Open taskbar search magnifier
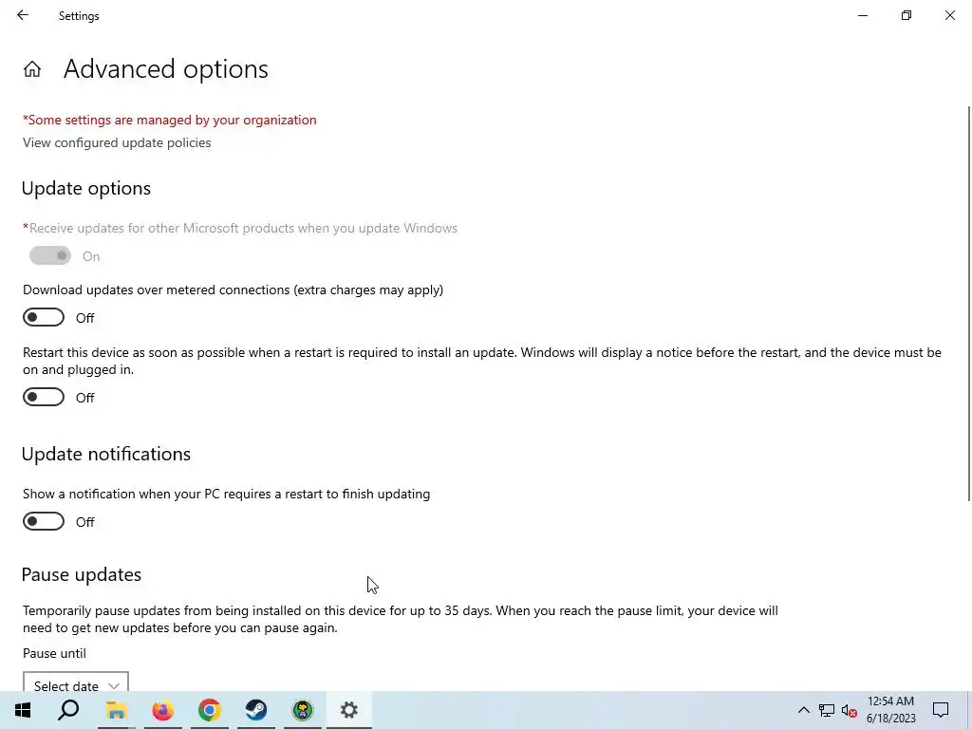 point(68,710)
